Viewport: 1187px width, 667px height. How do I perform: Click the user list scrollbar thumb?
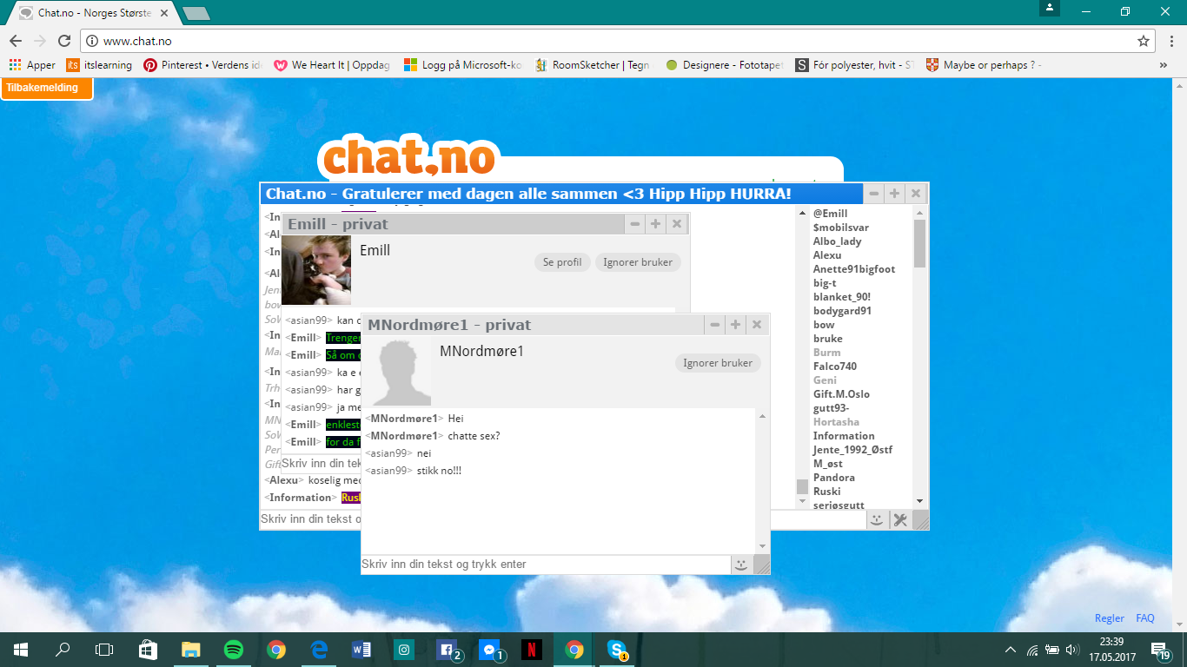tap(919, 243)
